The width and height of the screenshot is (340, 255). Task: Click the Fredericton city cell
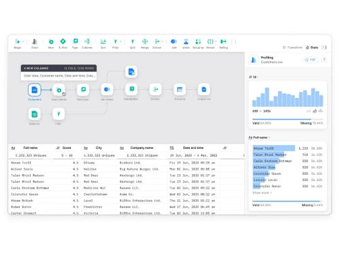pyautogui.click(x=92, y=207)
